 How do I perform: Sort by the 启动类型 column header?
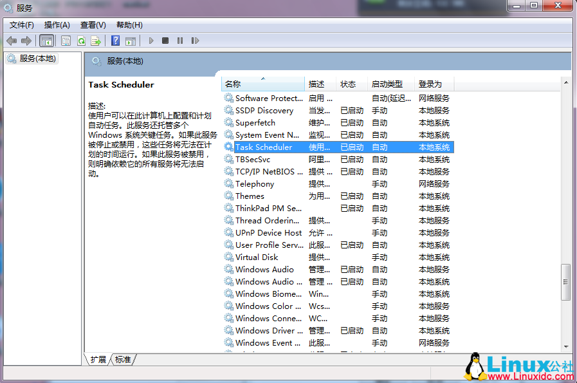[x=391, y=84]
